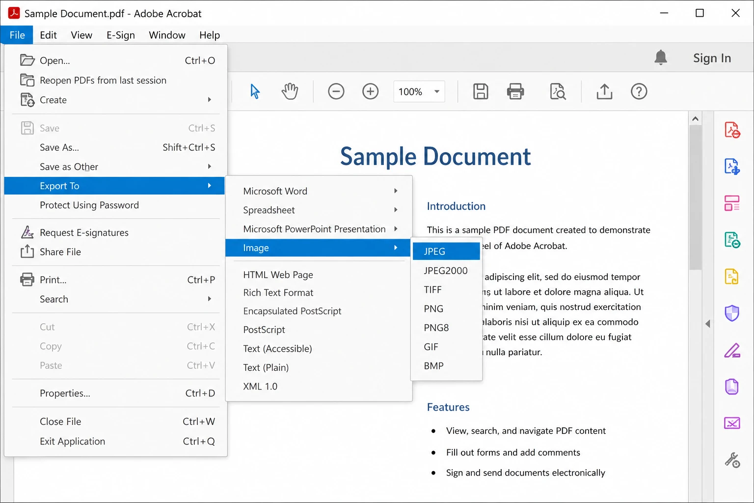Open the pink Organize Pages tool icon

pyautogui.click(x=732, y=203)
